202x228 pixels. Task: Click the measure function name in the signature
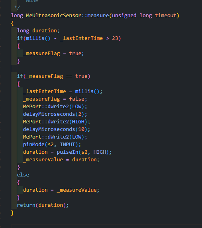click(x=98, y=16)
